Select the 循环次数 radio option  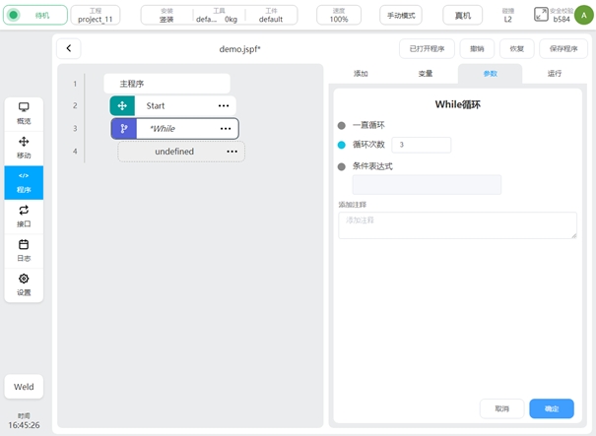[x=342, y=145]
